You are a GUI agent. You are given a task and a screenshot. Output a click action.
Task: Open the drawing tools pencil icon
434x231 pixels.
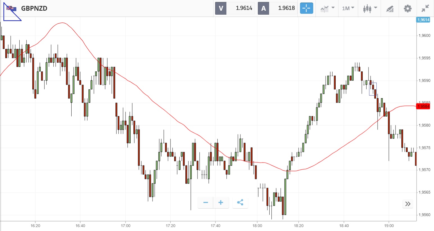tap(390, 9)
